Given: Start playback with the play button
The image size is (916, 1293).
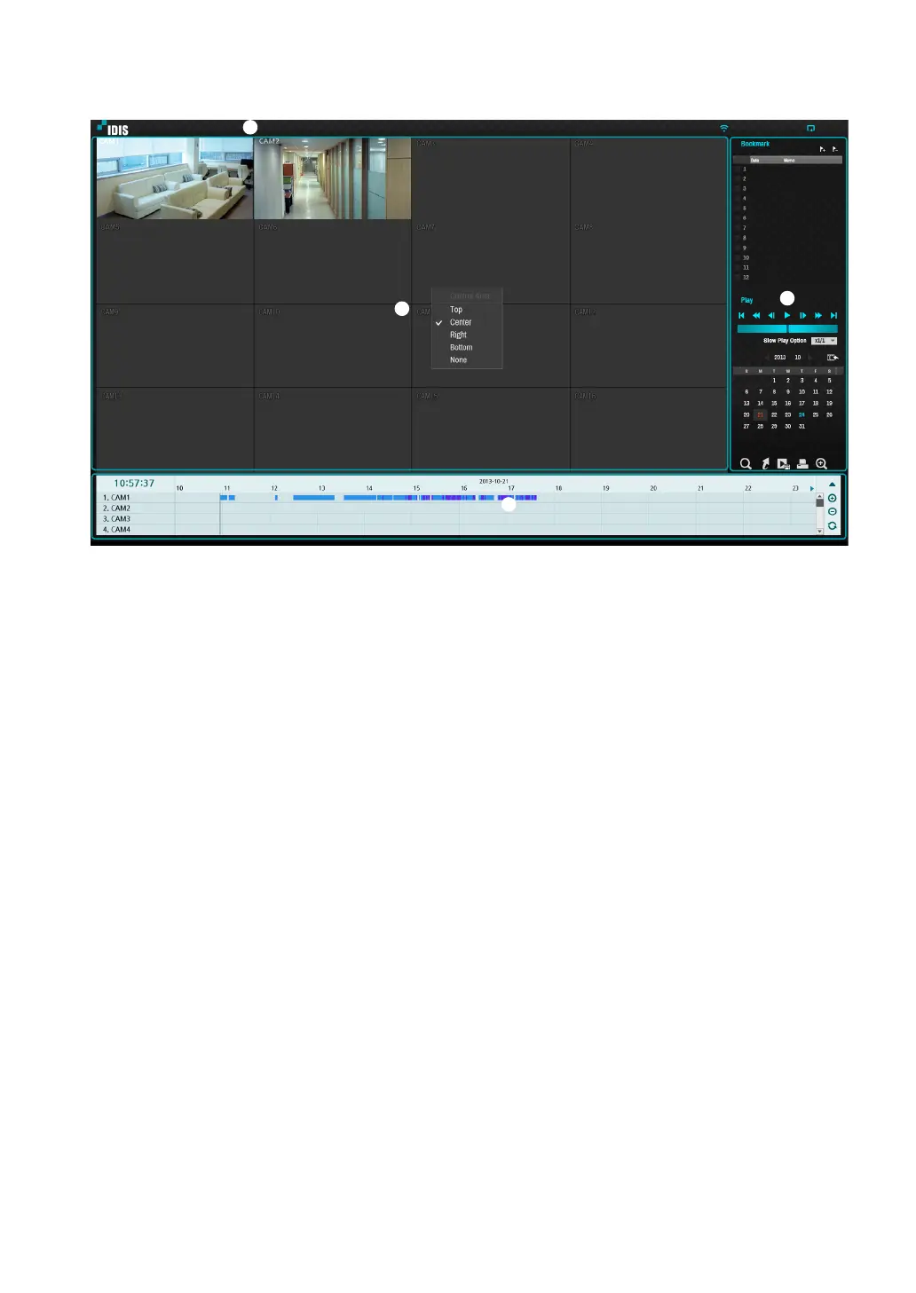Looking at the screenshot, I should coord(787,316).
